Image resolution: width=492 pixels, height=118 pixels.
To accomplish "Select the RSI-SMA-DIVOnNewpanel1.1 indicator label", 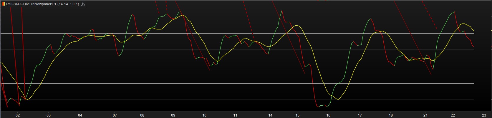I will [43, 4].
